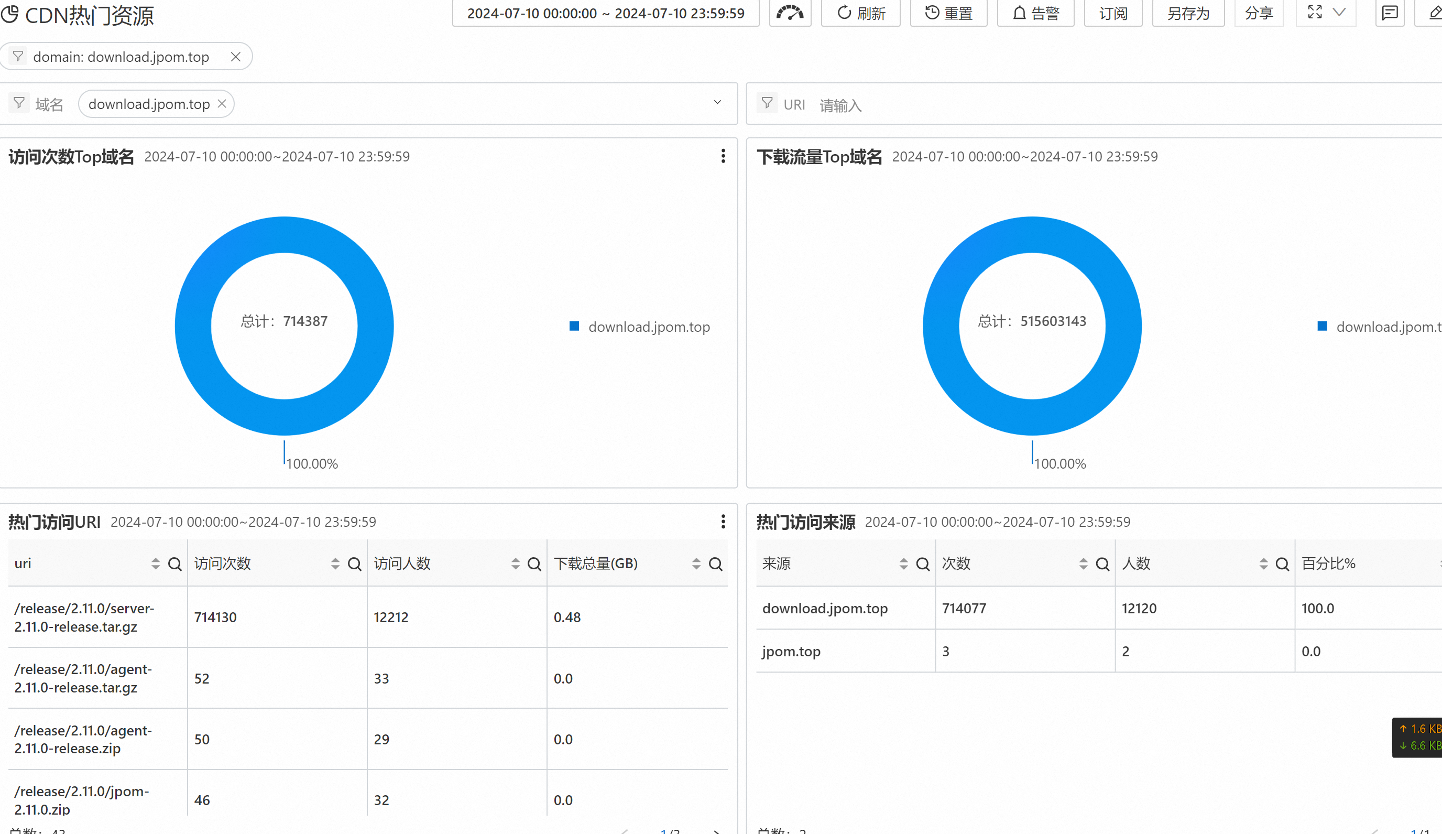Click the fullscreen expand icon
The image size is (1442, 834).
point(1314,13)
